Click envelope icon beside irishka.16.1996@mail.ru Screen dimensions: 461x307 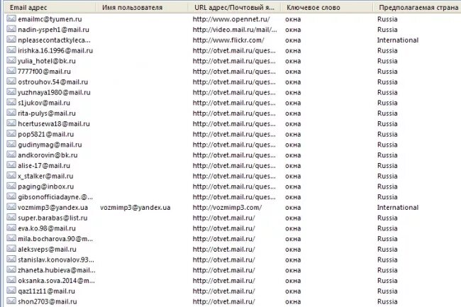[11, 50]
